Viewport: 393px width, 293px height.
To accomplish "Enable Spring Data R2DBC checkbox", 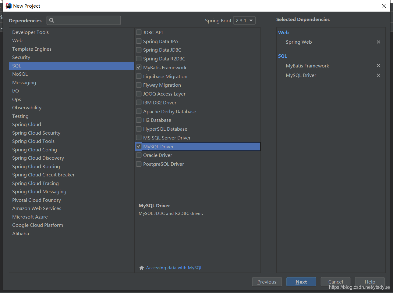I will 139,59.
